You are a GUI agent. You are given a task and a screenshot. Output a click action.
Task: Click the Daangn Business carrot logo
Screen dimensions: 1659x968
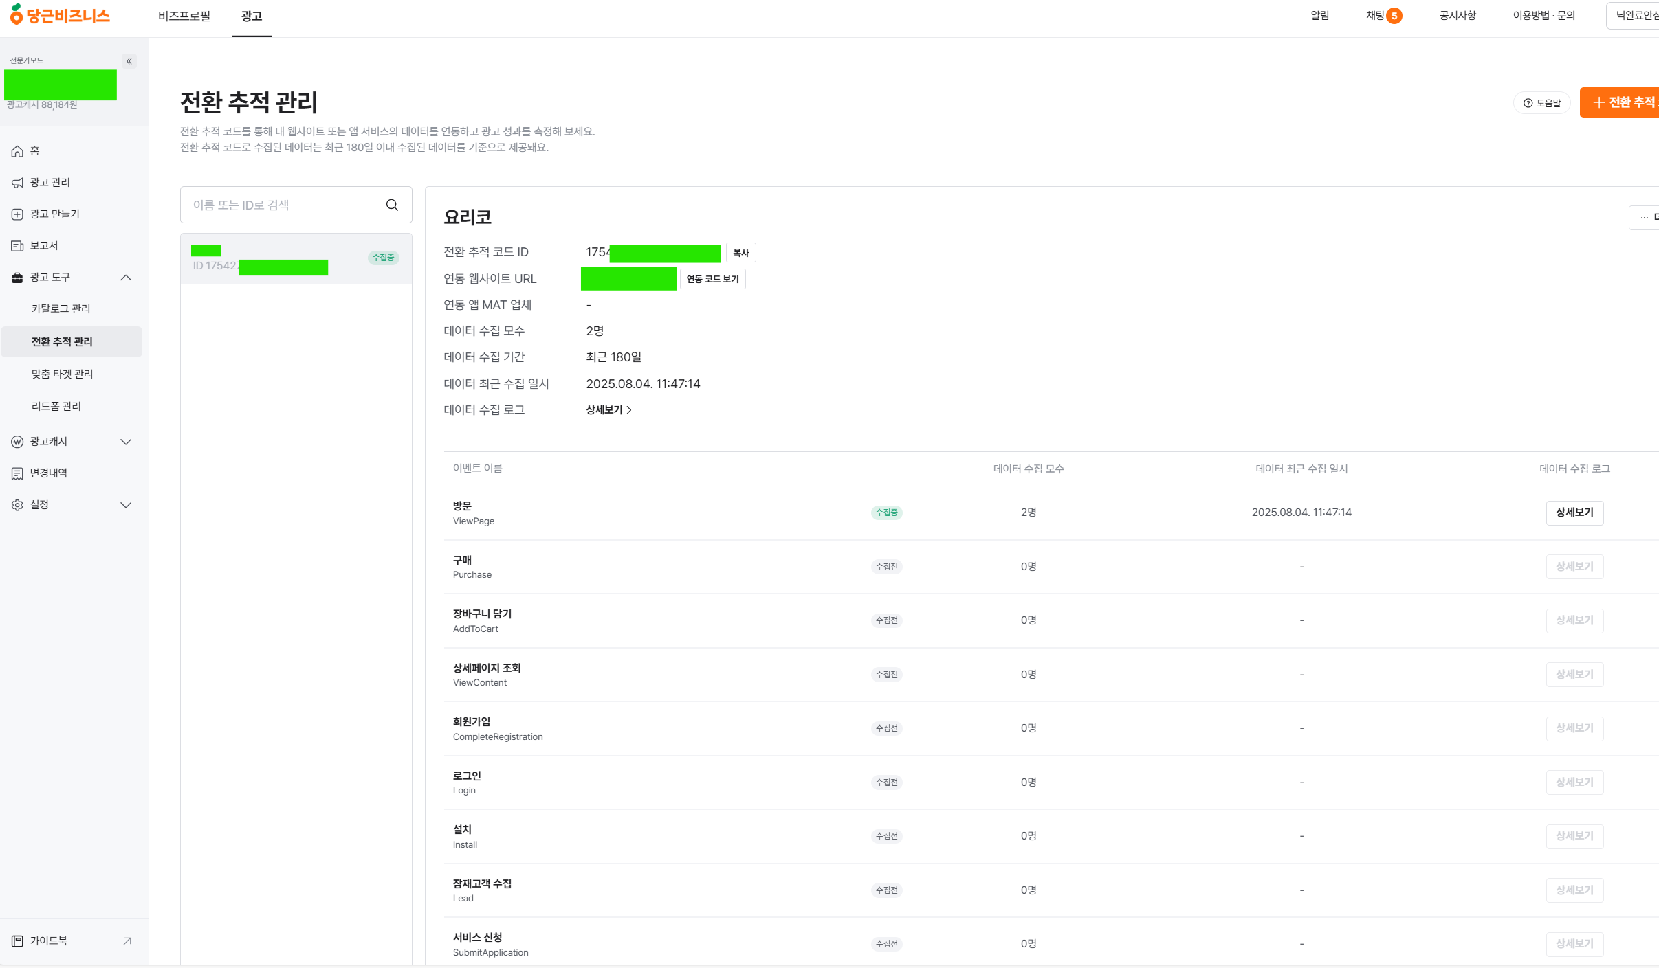[60, 14]
